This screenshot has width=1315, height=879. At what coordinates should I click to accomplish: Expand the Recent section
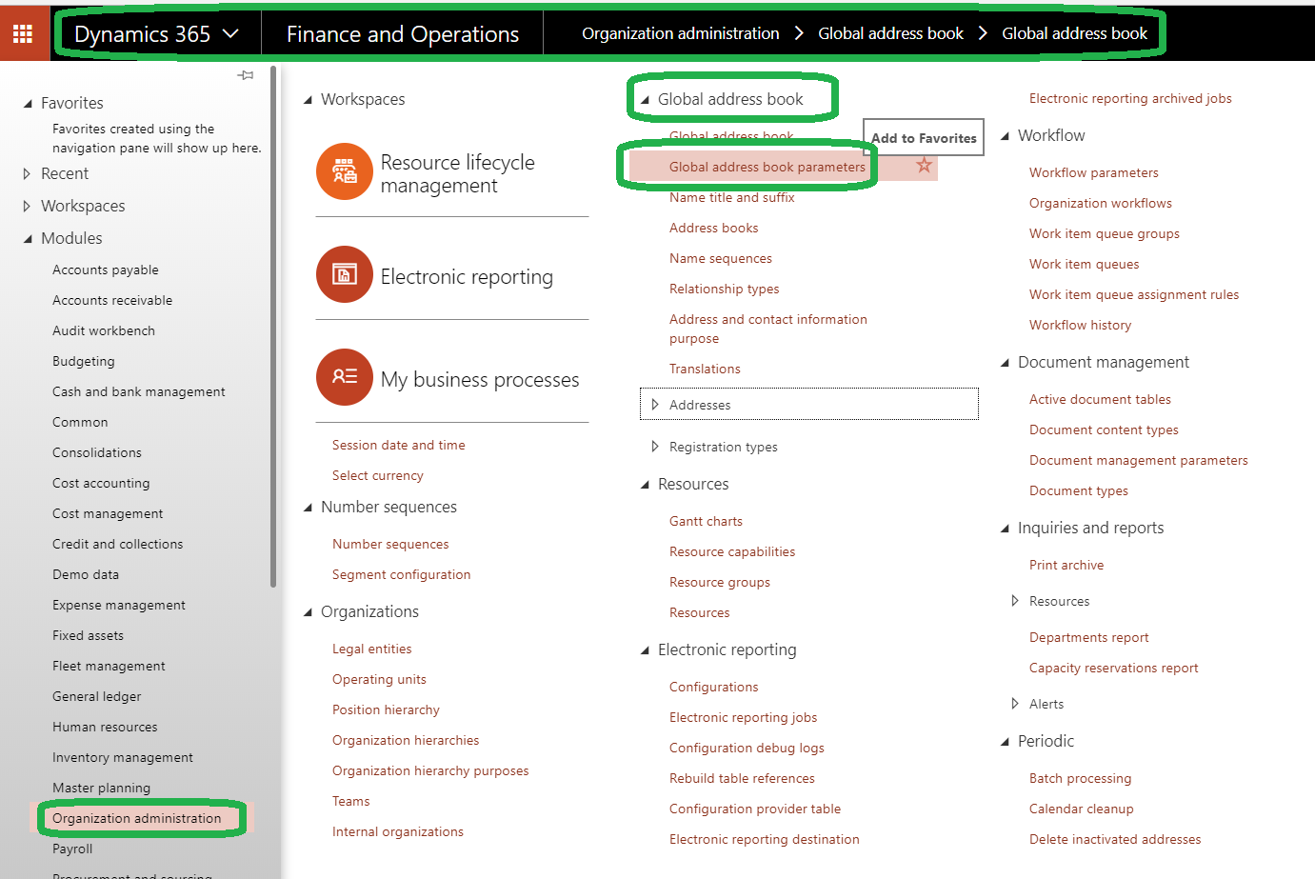tap(28, 173)
